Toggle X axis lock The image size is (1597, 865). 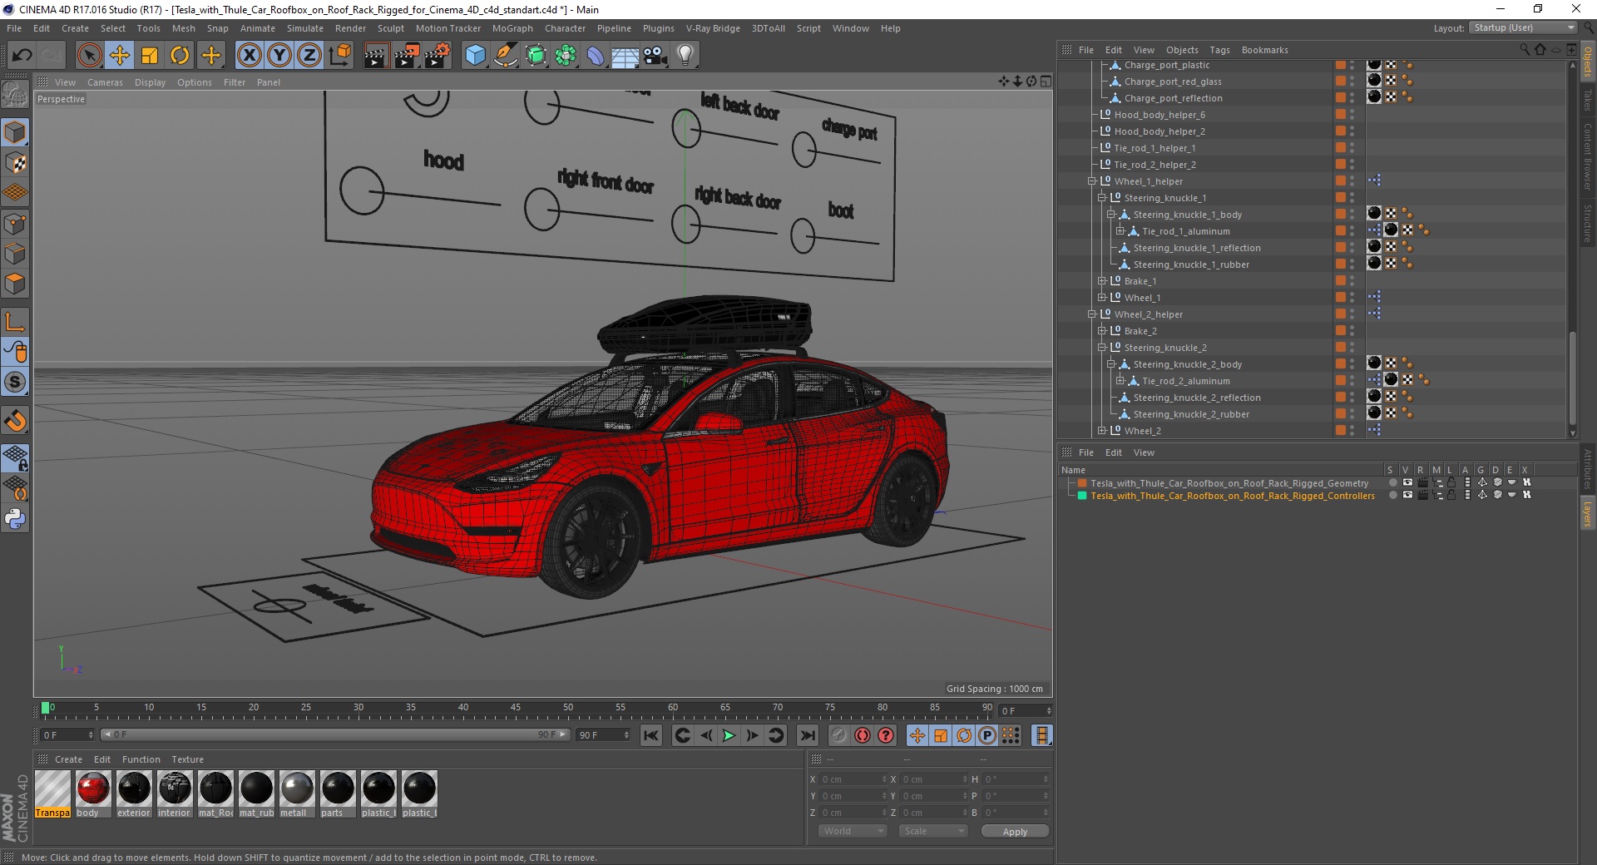(249, 56)
